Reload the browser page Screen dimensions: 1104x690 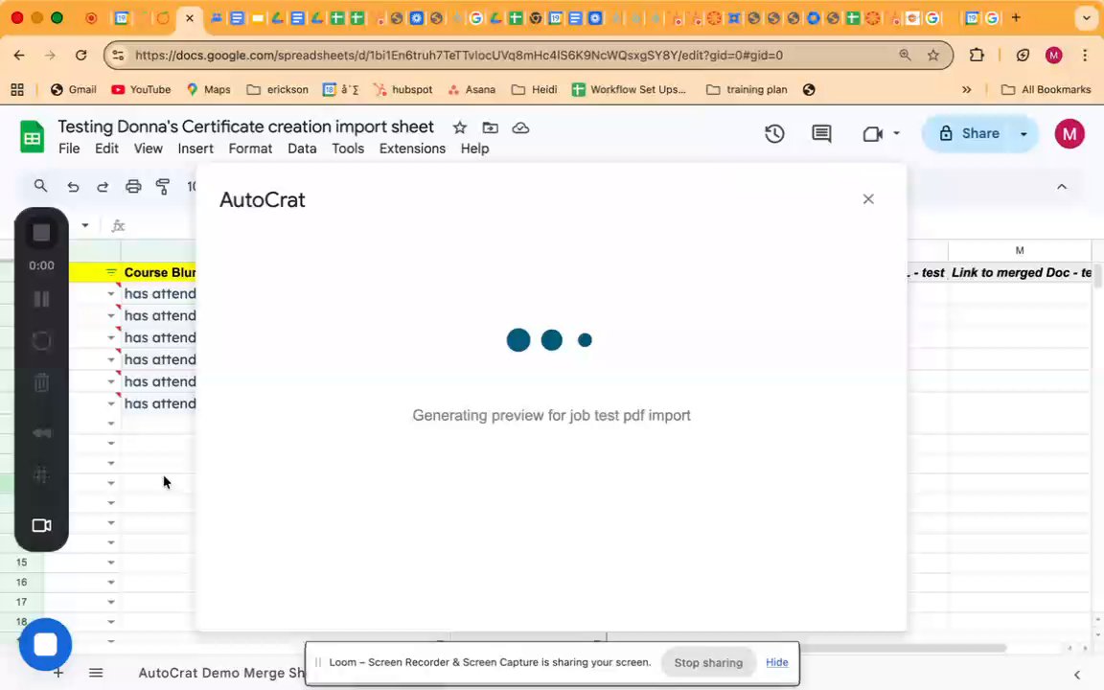click(x=80, y=55)
